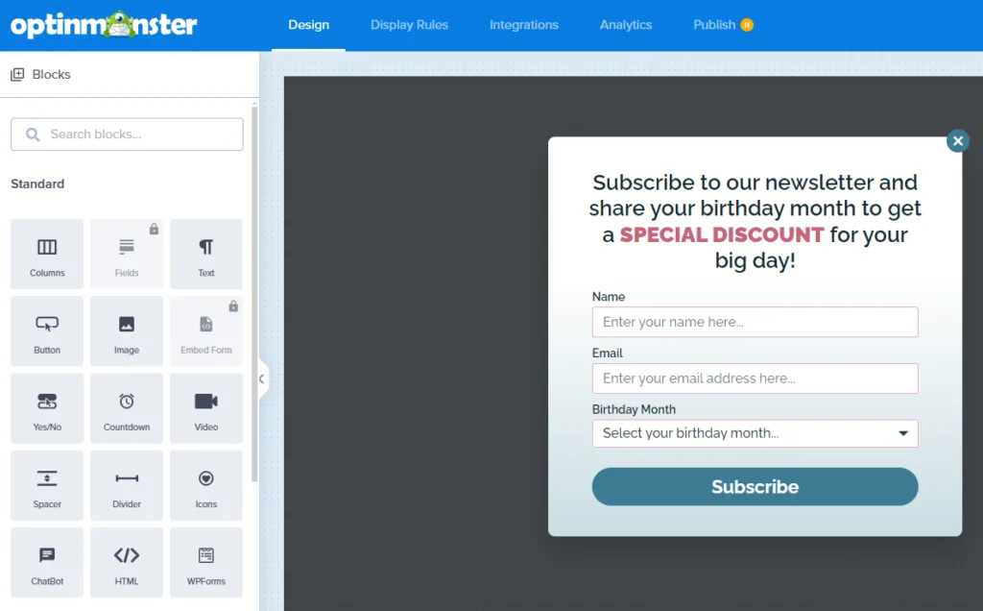Select the Text block
The height and width of the screenshot is (611, 983).
(x=206, y=254)
